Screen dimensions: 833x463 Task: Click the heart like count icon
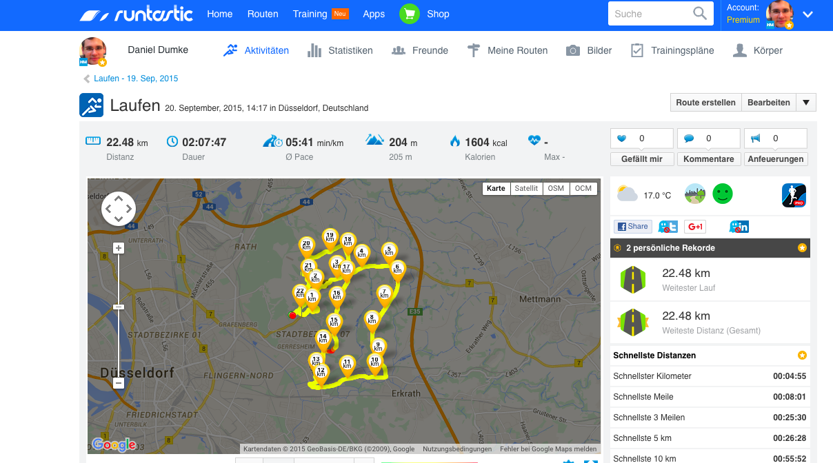point(621,138)
